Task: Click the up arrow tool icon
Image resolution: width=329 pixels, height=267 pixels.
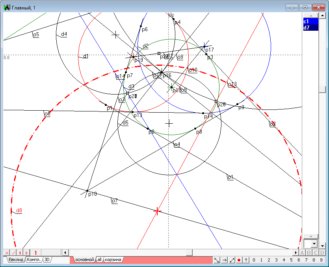Action: tap(246, 260)
